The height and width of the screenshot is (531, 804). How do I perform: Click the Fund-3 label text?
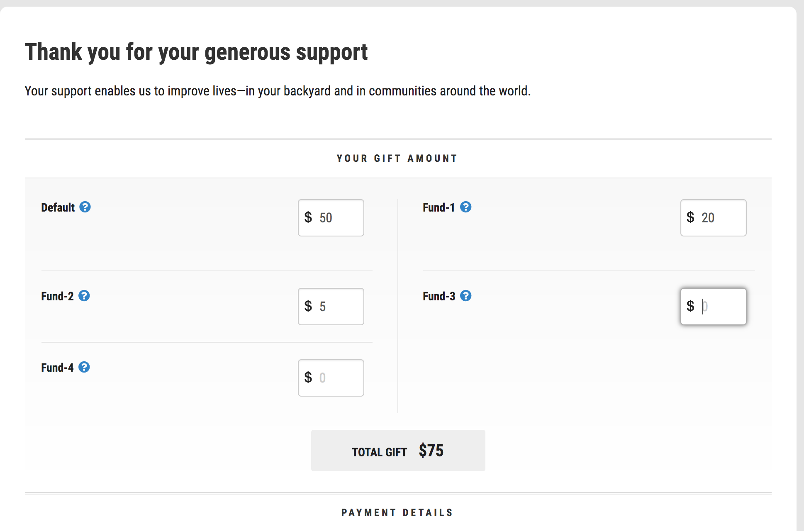coord(439,296)
